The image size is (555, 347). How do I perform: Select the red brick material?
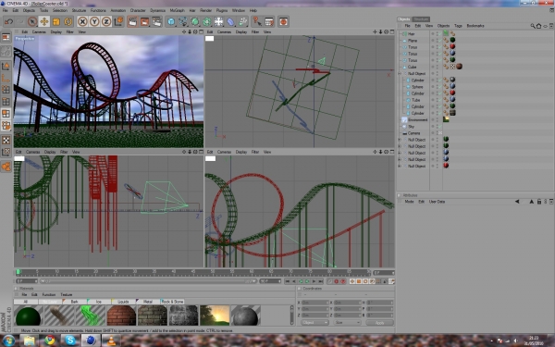click(121, 316)
